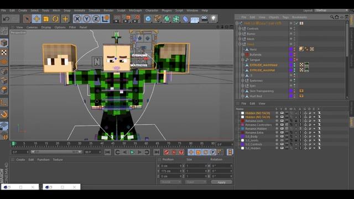The width and height of the screenshot is (354, 199).
Task: Toggle visibility dots for Eyebrows object
Action: (294, 81)
